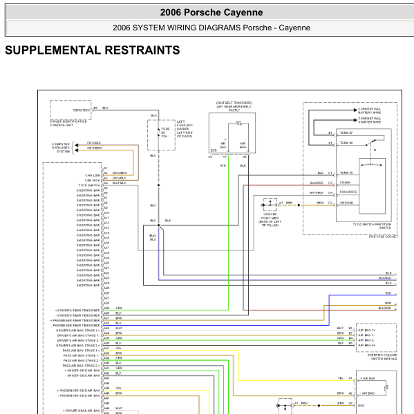The width and height of the screenshot is (414, 414).
Task: Click '2006 SYSTEM WIRING DIAGRAMS Porsche - Cayenne' subtitle
Action: point(211,28)
